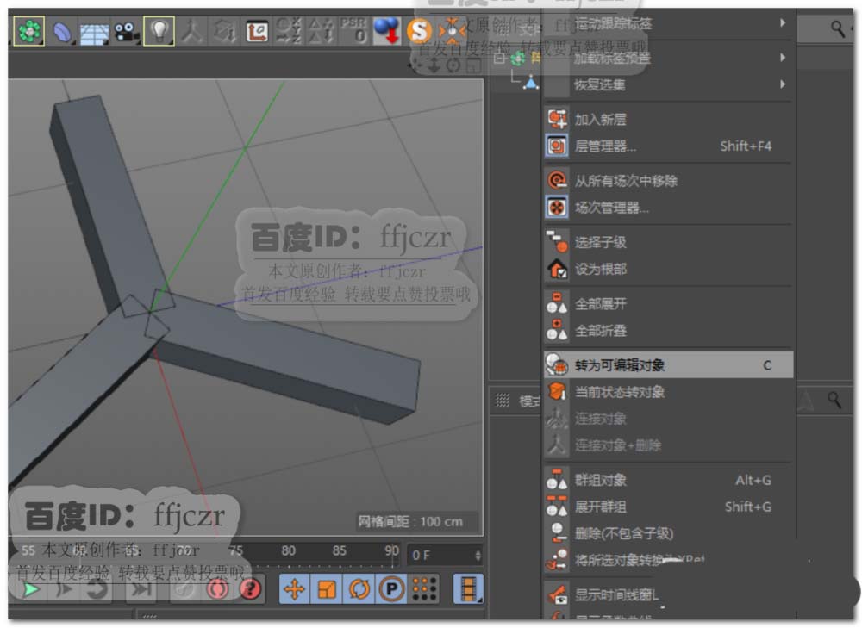The image size is (862, 628).
Task: Click frame 80 on the timeline ruler
Action: pyautogui.click(x=288, y=550)
